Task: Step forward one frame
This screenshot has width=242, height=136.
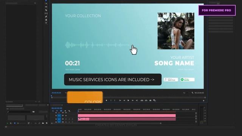Action: tap(132, 100)
